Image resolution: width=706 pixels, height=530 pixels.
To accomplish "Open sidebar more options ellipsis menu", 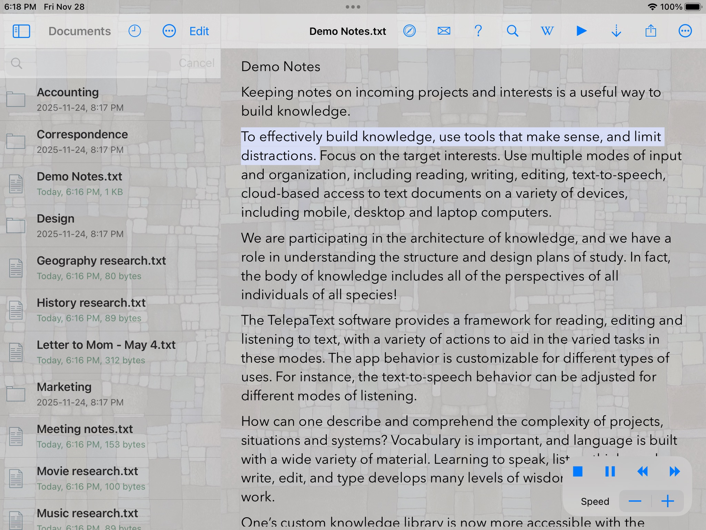I will (169, 31).
